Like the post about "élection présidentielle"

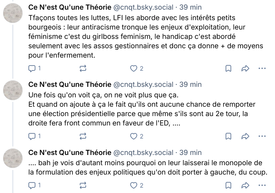pos(134,137)
